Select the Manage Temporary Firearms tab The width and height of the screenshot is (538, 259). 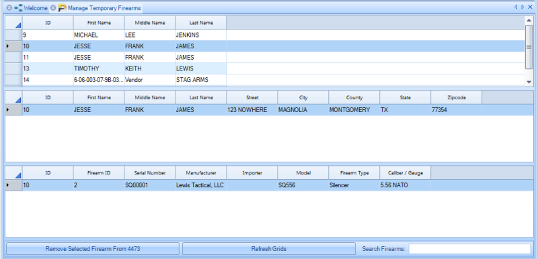[x=104, y=7]
